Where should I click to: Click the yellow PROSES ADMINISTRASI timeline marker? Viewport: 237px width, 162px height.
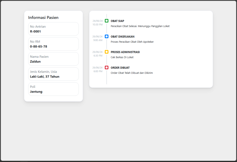tap(107, 52)
